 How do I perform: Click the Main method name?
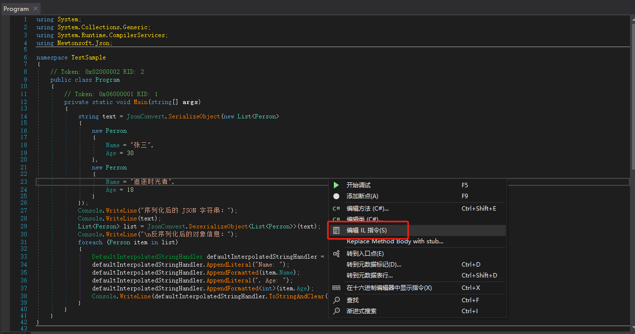[x=141, y=102]
